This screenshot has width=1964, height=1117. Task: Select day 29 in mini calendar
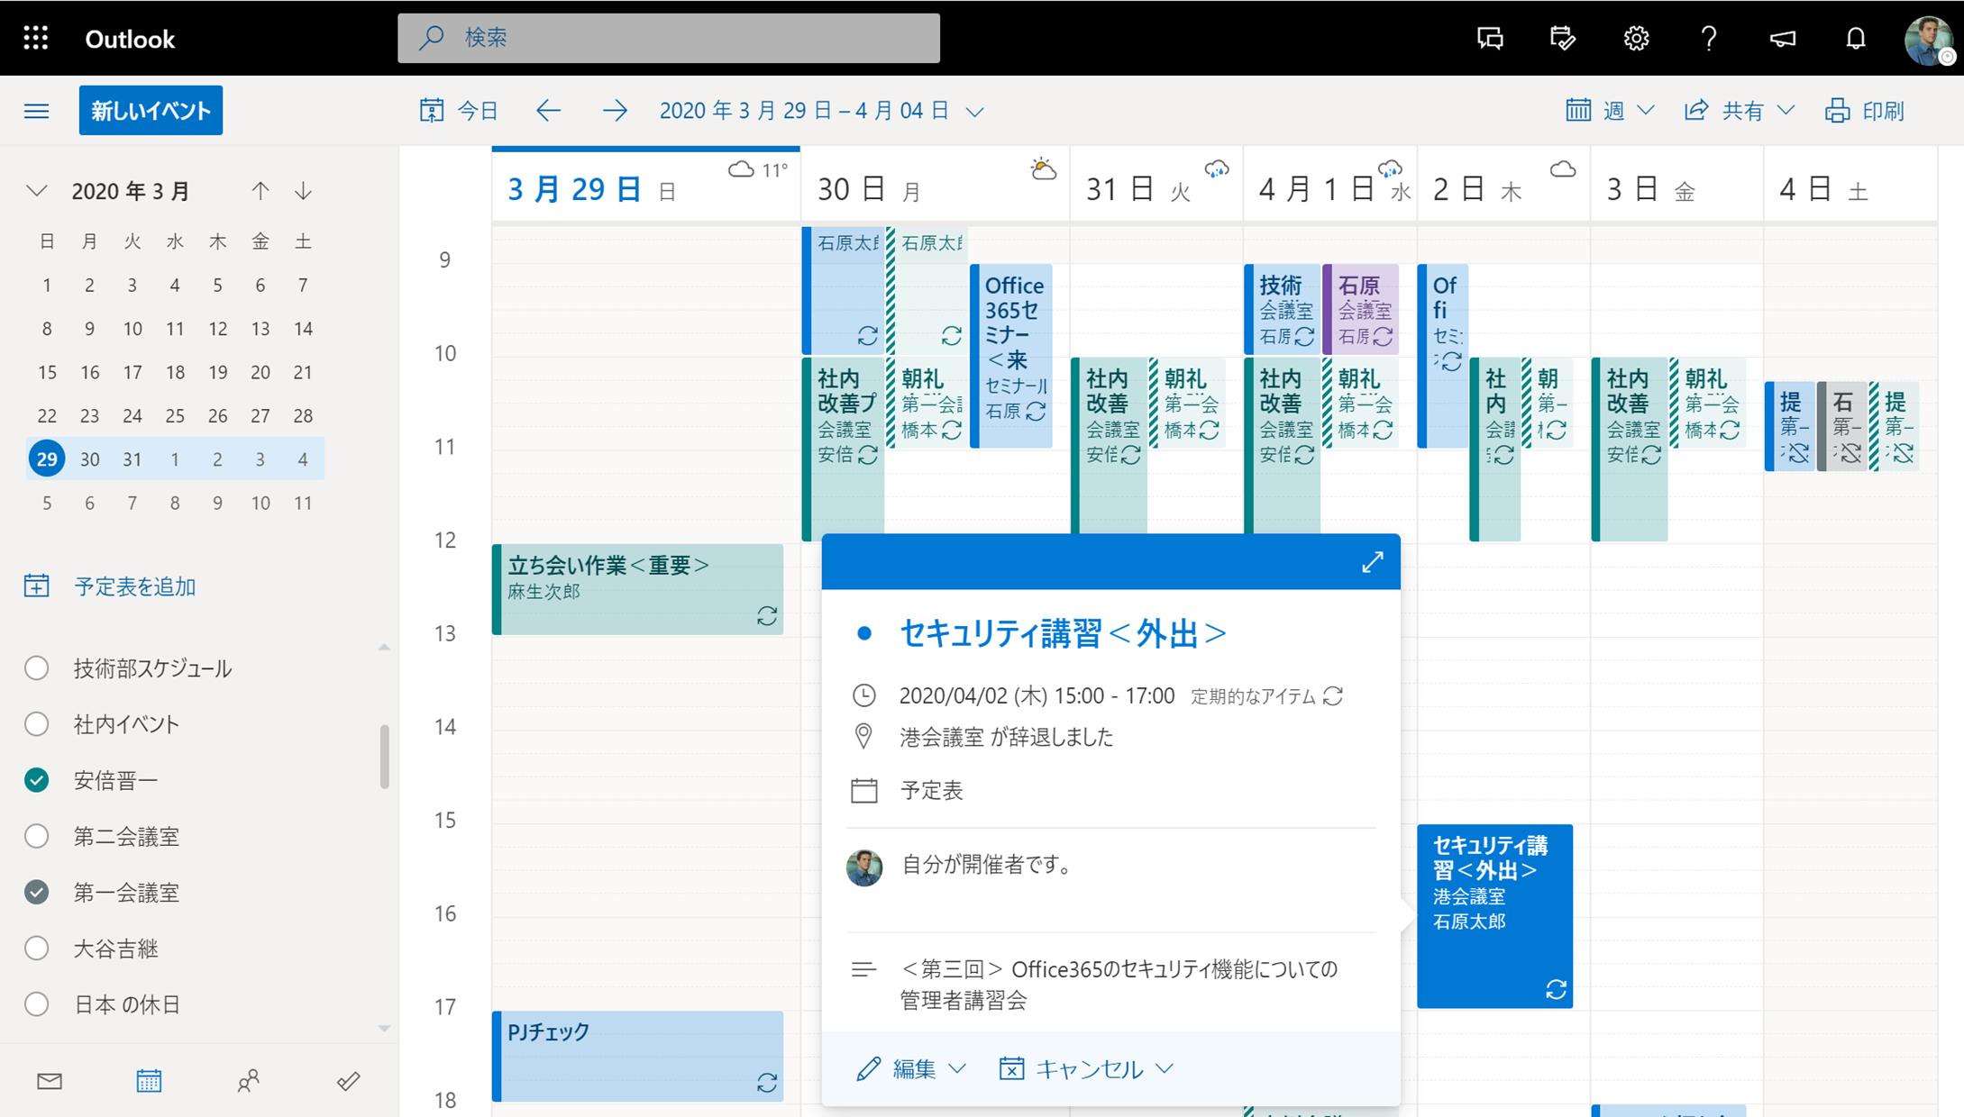[x=47, y=459]
